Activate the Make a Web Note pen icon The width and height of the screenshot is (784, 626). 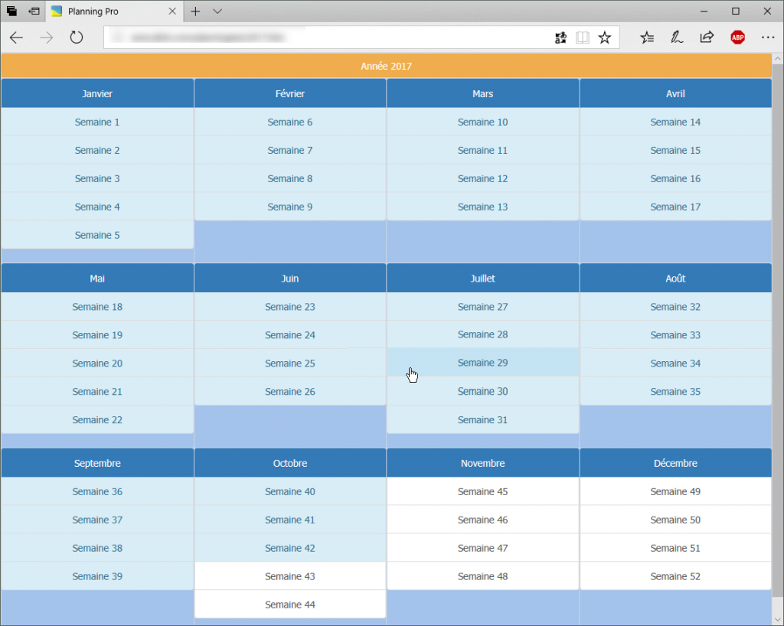677,37
